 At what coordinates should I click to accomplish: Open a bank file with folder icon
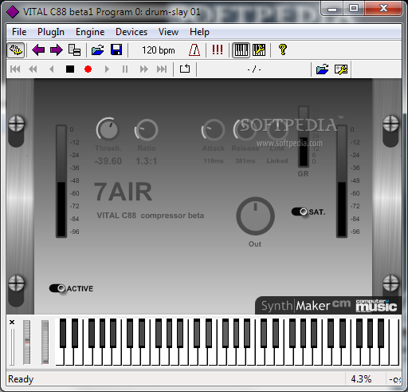point(97,50)
